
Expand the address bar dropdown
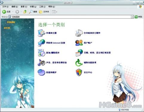tap(132, 17)
